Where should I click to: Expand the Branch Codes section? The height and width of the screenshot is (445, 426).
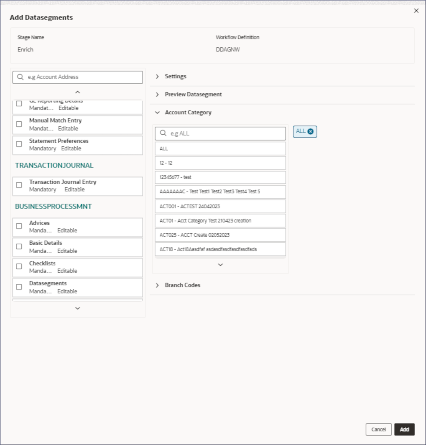[x=157, y=285]
